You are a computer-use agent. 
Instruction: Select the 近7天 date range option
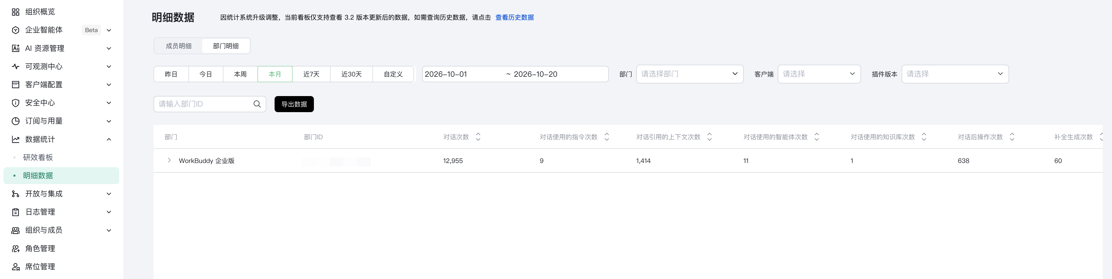tap(311, 74)
